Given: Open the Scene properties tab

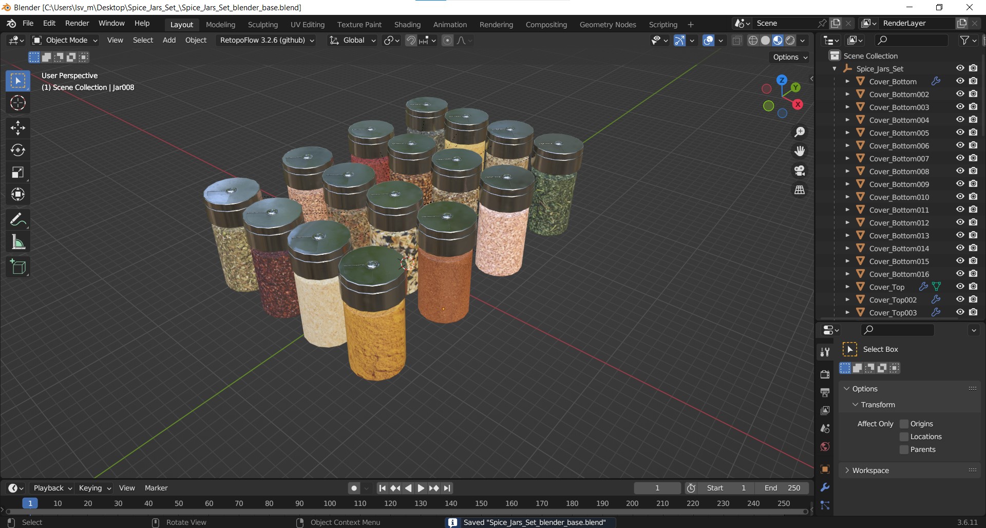Looking at the screenshot, I should click(x=825, y=428).
